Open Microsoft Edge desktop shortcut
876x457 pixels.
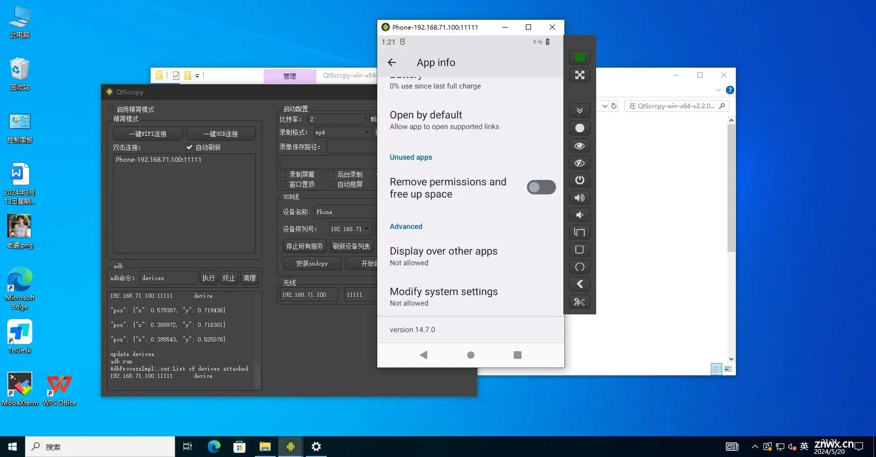coord(20,289)
